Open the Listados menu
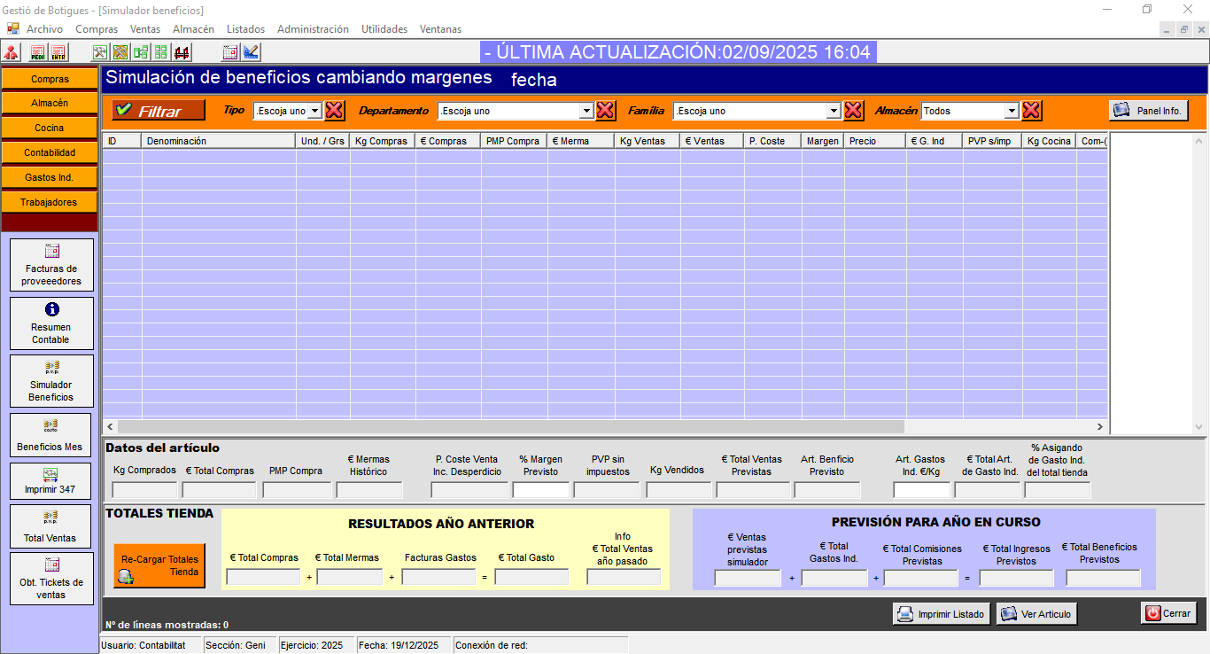The image size is (1210, 654). (x=245, y=29)
